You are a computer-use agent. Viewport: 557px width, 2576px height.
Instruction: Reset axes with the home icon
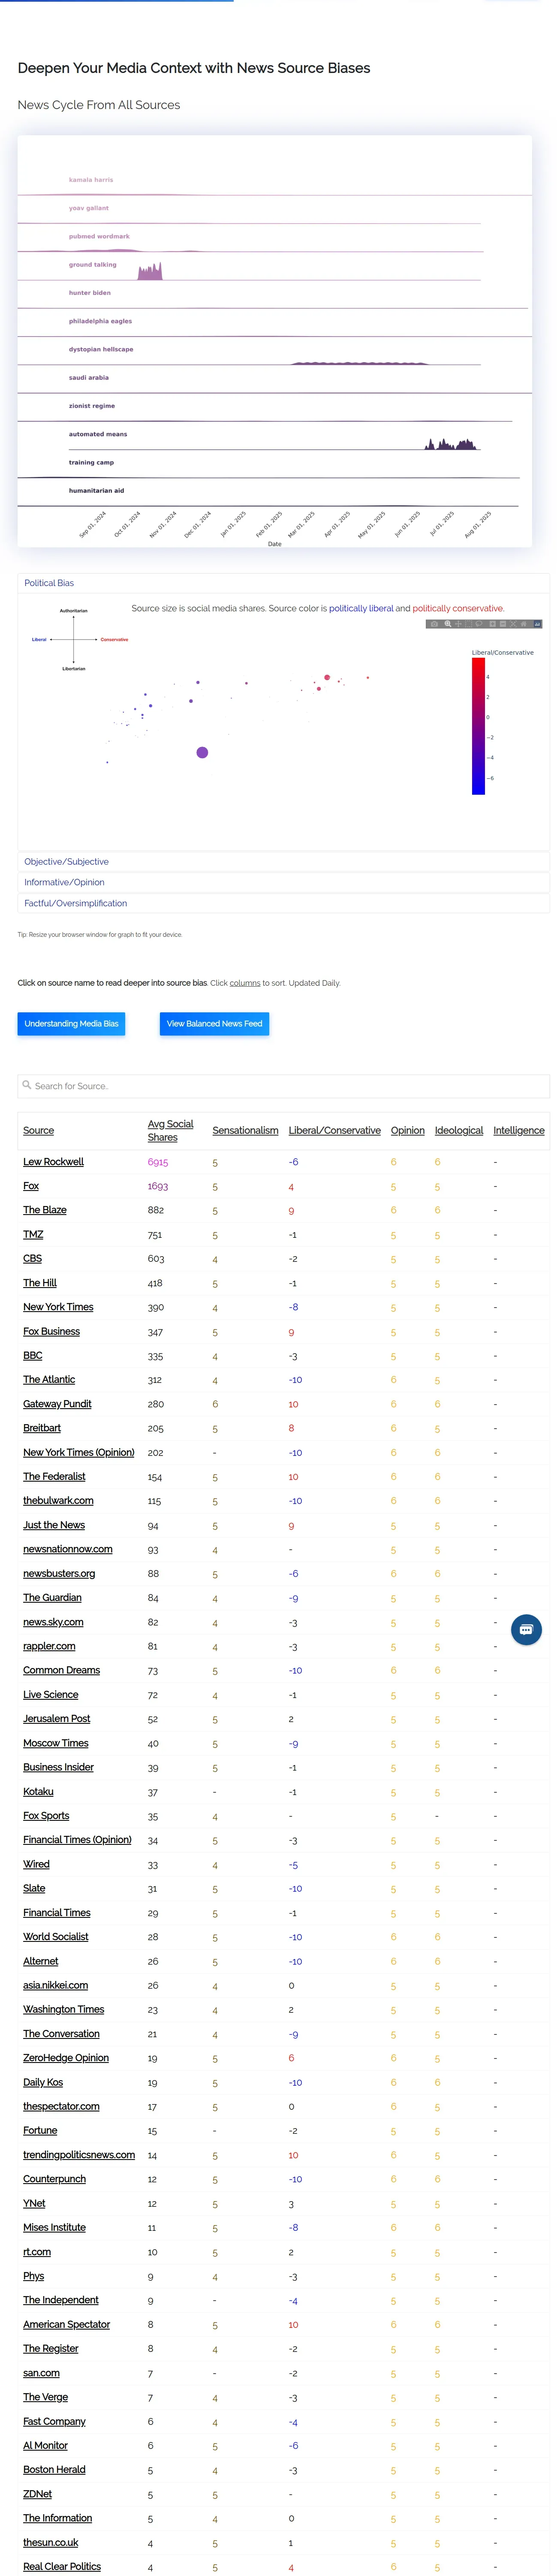(524, 624)
